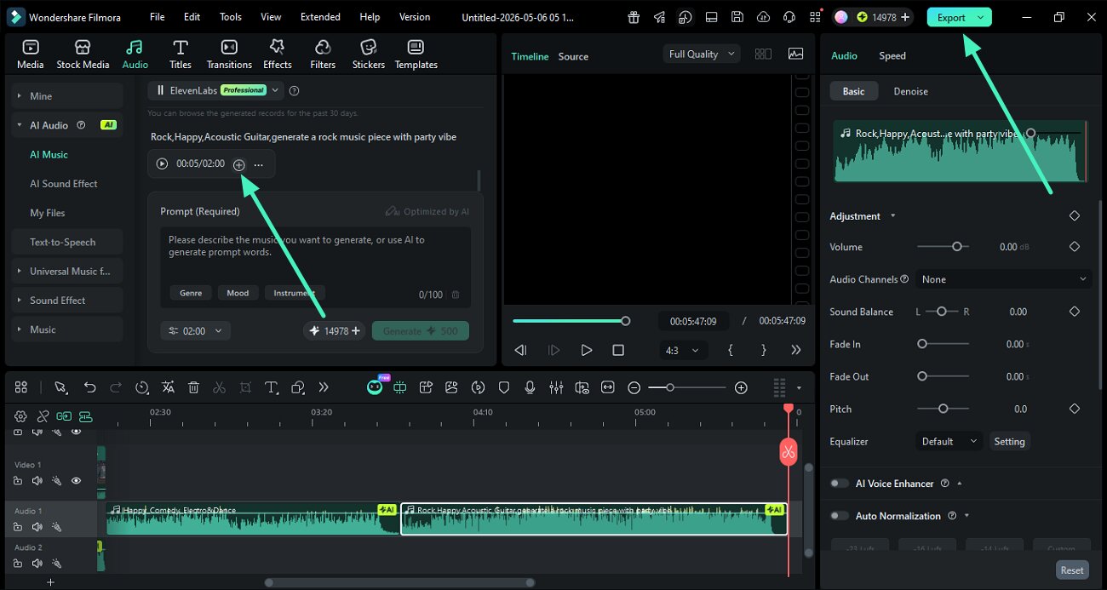Add generated music to timeline plus icon
Viewport: 1107px width, 590px height.
click(x=239, y=164)
